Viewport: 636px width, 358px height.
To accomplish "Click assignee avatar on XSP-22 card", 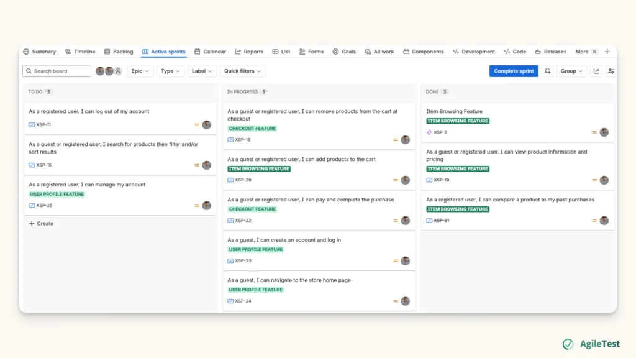I will [x=405, y=221].
